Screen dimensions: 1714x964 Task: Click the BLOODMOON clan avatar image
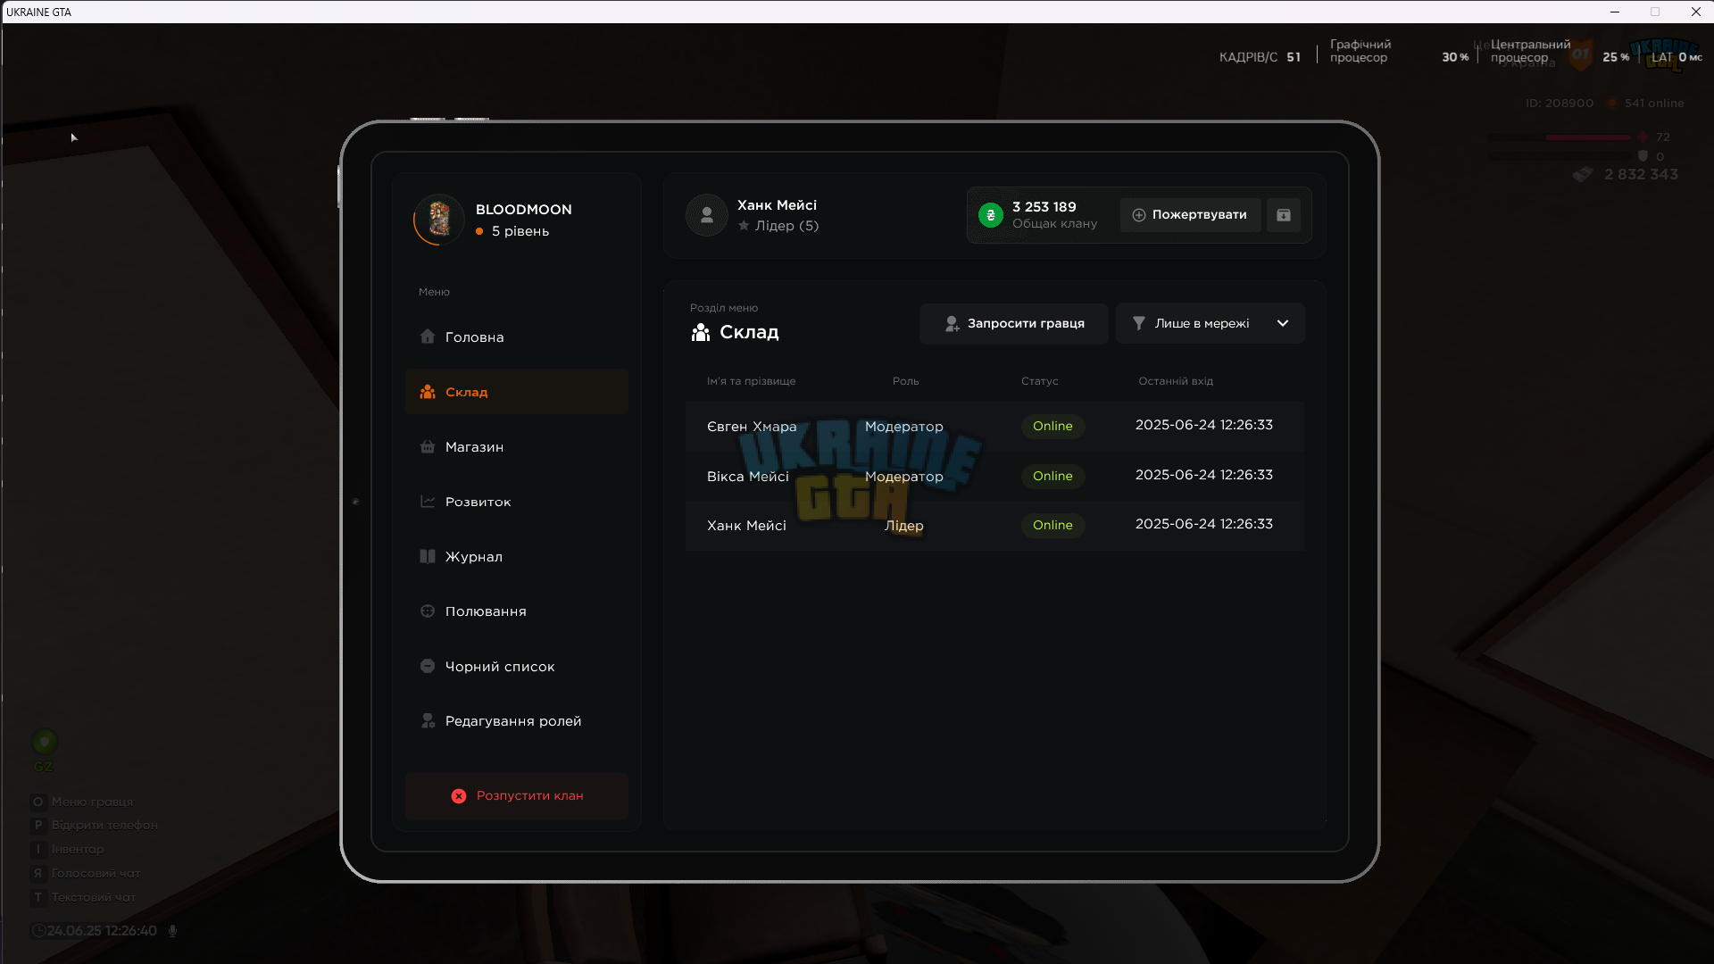439,219
